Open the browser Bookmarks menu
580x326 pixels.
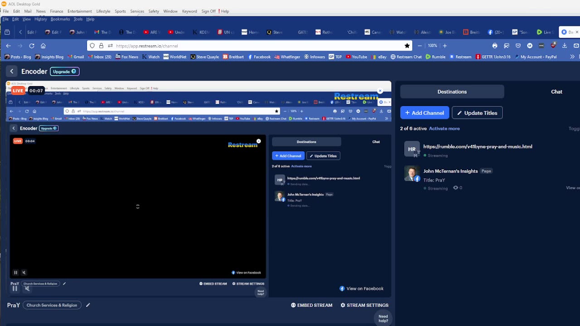(60, 19)
